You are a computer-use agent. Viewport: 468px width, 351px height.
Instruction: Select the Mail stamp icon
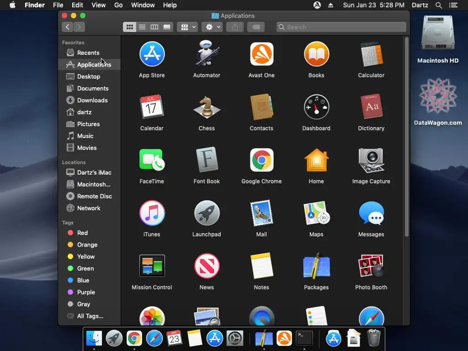(261, 213)
